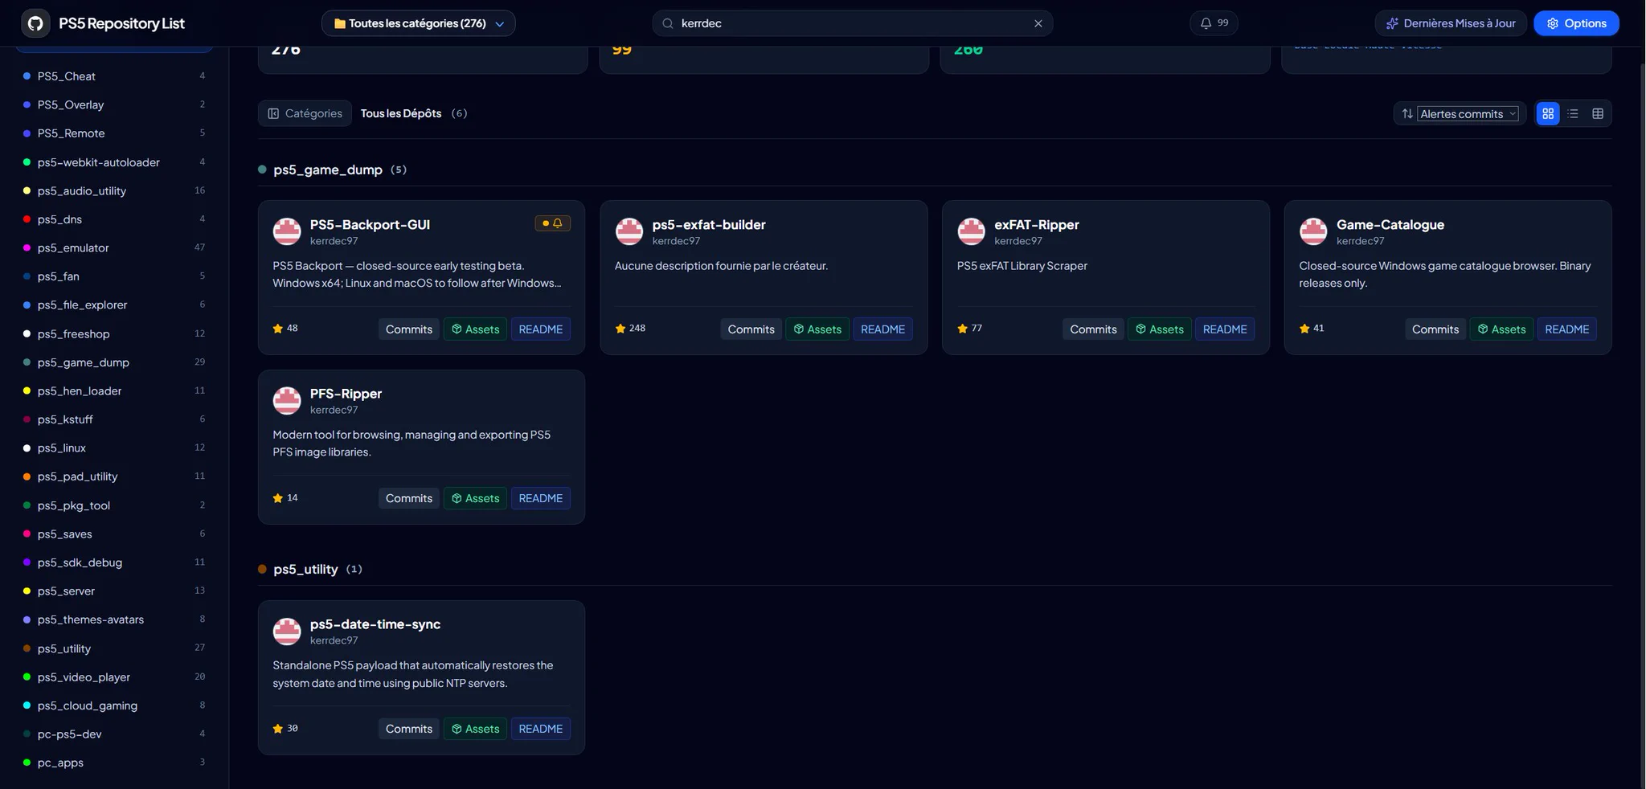Click the GitHub logo icon in header

tap(35, 23)
